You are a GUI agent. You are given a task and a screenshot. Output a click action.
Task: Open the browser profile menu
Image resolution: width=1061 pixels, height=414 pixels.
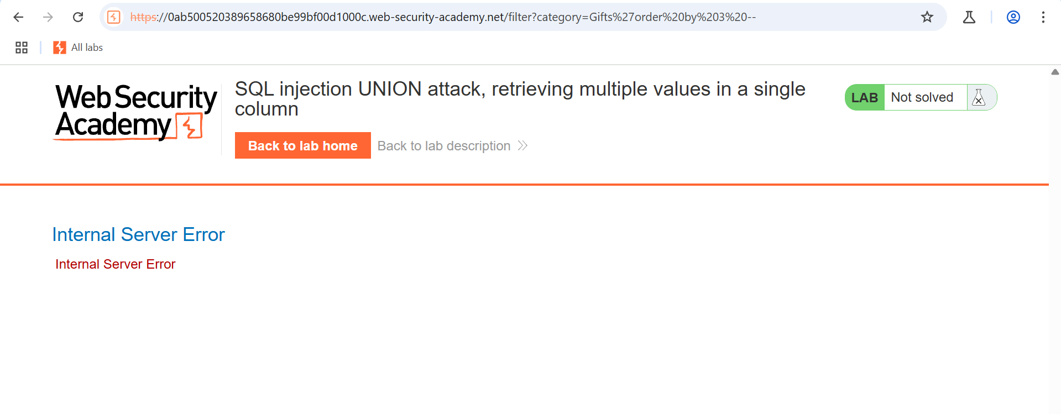tap(1013, 17)
